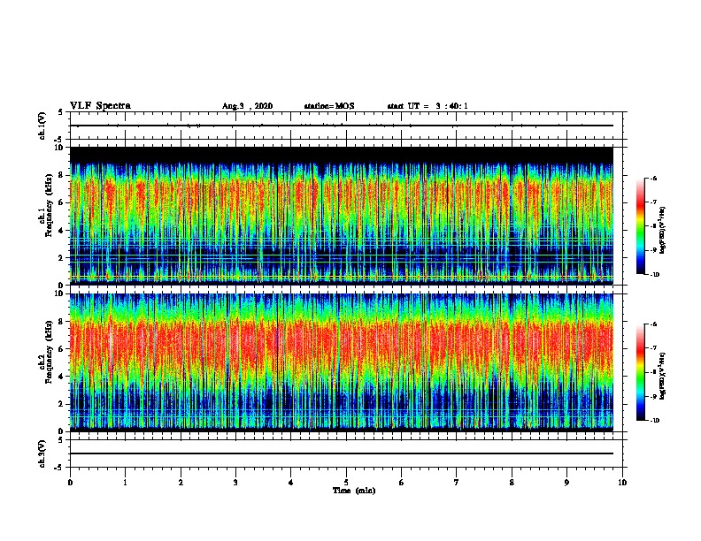The height and width of the screenshot is (541, 701).
Task: Click the time axis tick label "9"
Action: click(566, 483)
